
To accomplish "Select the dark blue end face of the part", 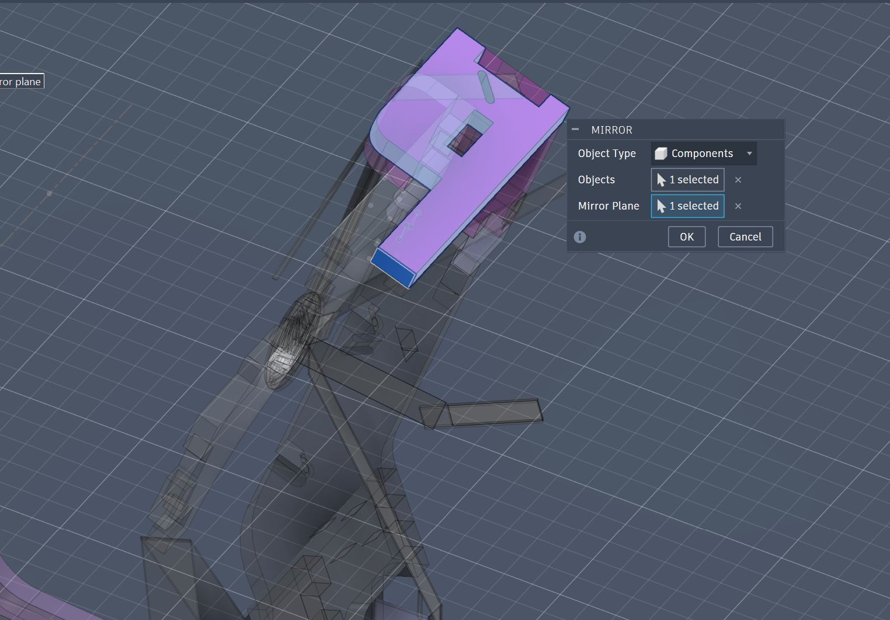I will point(394,267).
